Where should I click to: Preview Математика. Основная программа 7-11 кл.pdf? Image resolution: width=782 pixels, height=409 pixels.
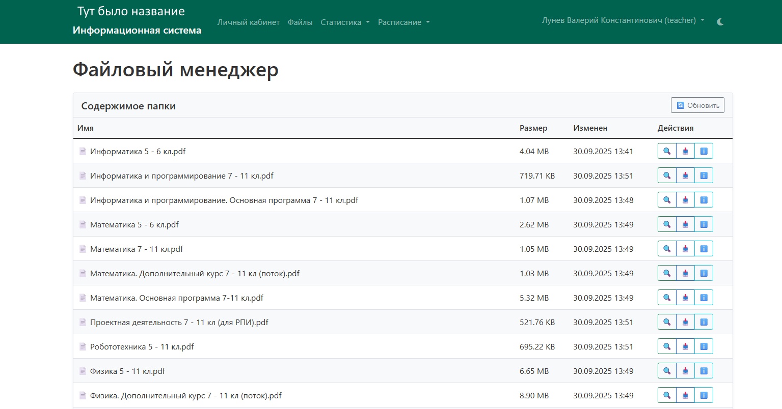point(666,297)
